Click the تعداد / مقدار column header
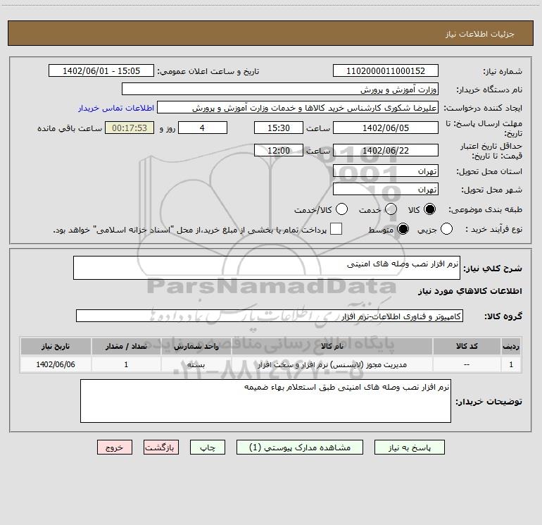This screenshot has height=525, width=542. click(126, 347)
